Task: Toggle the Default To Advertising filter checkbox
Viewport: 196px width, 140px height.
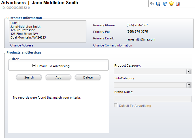Action: [x=34, y=66]
